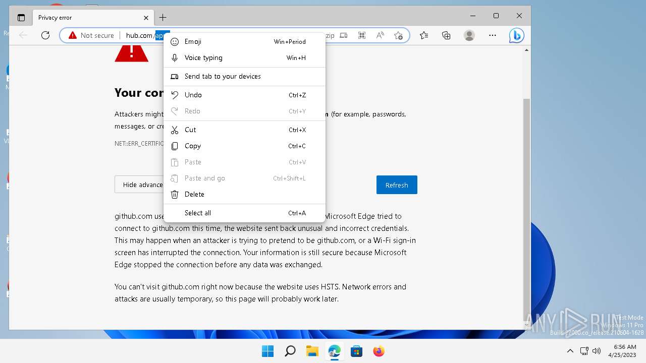Click the Voice typing microphone icon
646x363 pixels.
coord(175,58)
